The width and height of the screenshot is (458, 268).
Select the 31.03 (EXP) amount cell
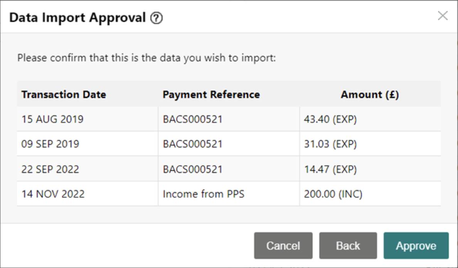coord(370,144)
